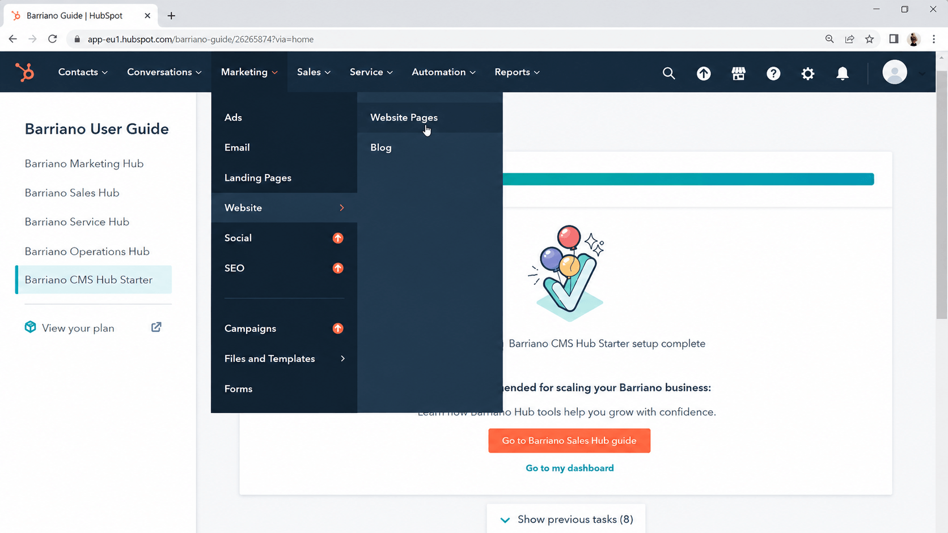Open a new browser tab
This screenshot has height=533, width=948.
coord(171,16)
